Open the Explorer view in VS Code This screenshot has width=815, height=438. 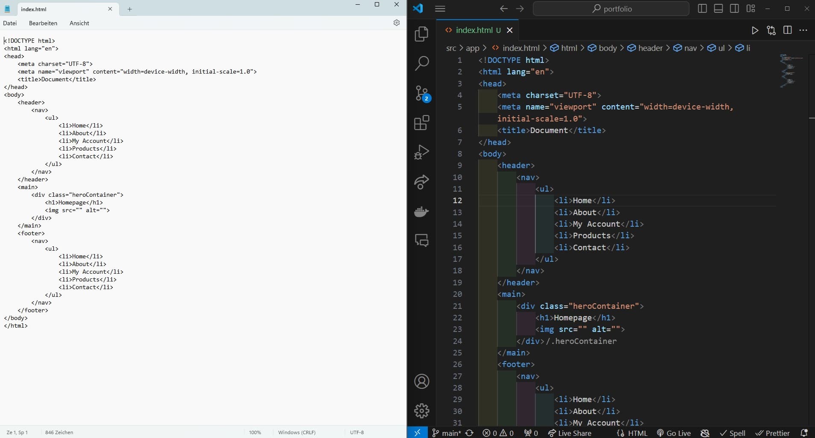pyautogui.click(x=421, y=34)
